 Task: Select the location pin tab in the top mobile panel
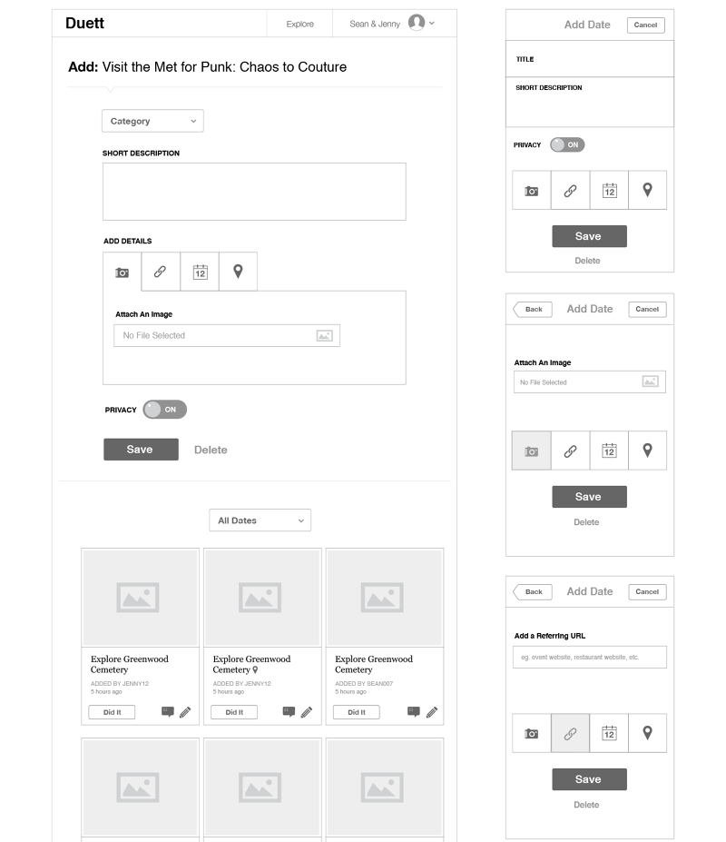(x=647, y=190)
